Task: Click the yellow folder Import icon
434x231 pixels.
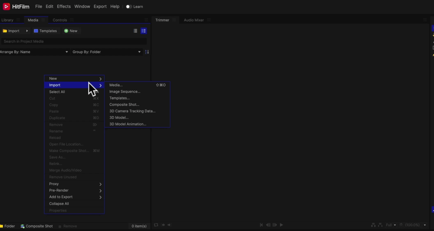Action: [x=5, y=31]
